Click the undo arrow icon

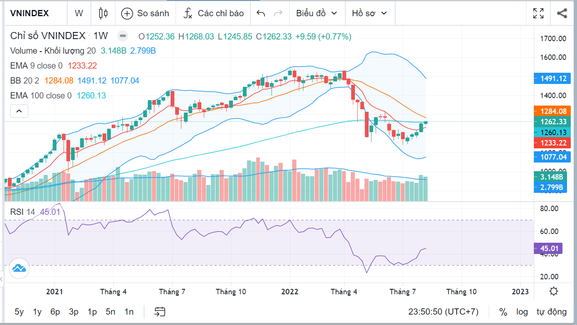point(261,13)
